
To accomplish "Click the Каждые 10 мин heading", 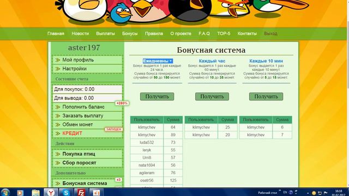I will [266, 61].
